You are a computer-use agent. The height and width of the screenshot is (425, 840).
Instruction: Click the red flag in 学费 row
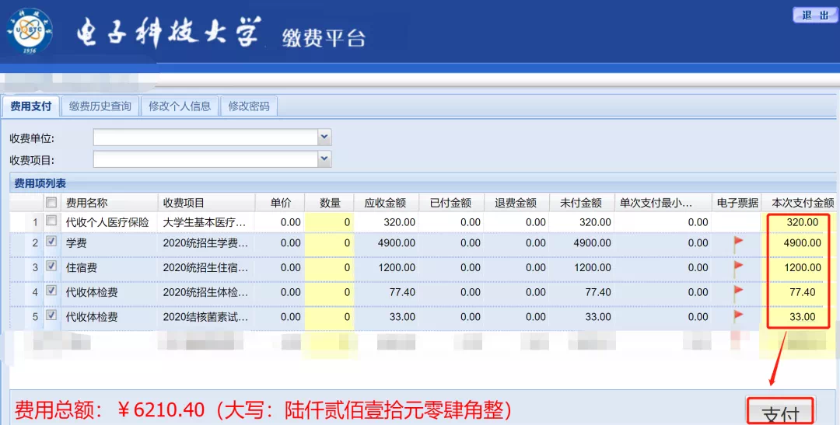[x=738, y=244]
